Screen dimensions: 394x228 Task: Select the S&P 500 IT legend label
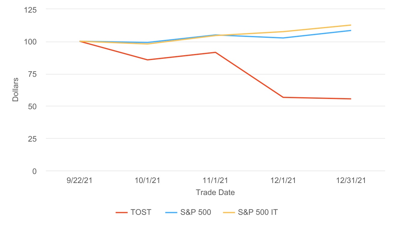click(258, 212)
